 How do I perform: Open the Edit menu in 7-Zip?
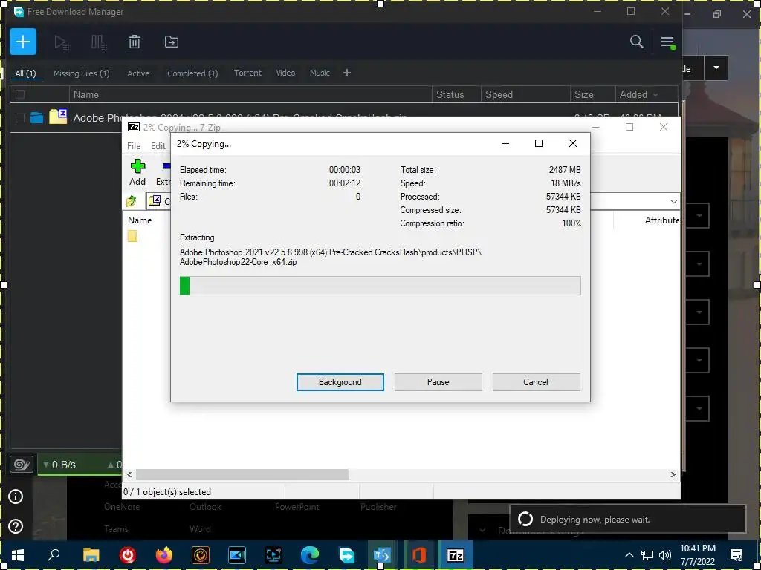pos(158,146)
